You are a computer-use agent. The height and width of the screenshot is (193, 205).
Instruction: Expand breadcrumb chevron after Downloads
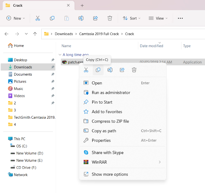[x=76, y=34]
